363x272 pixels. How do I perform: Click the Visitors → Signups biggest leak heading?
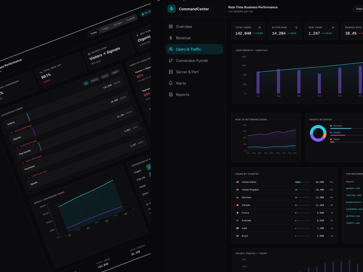coord(105,53)
